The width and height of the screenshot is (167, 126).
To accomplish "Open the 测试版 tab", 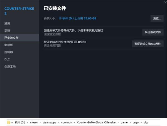I will point(9,45).
